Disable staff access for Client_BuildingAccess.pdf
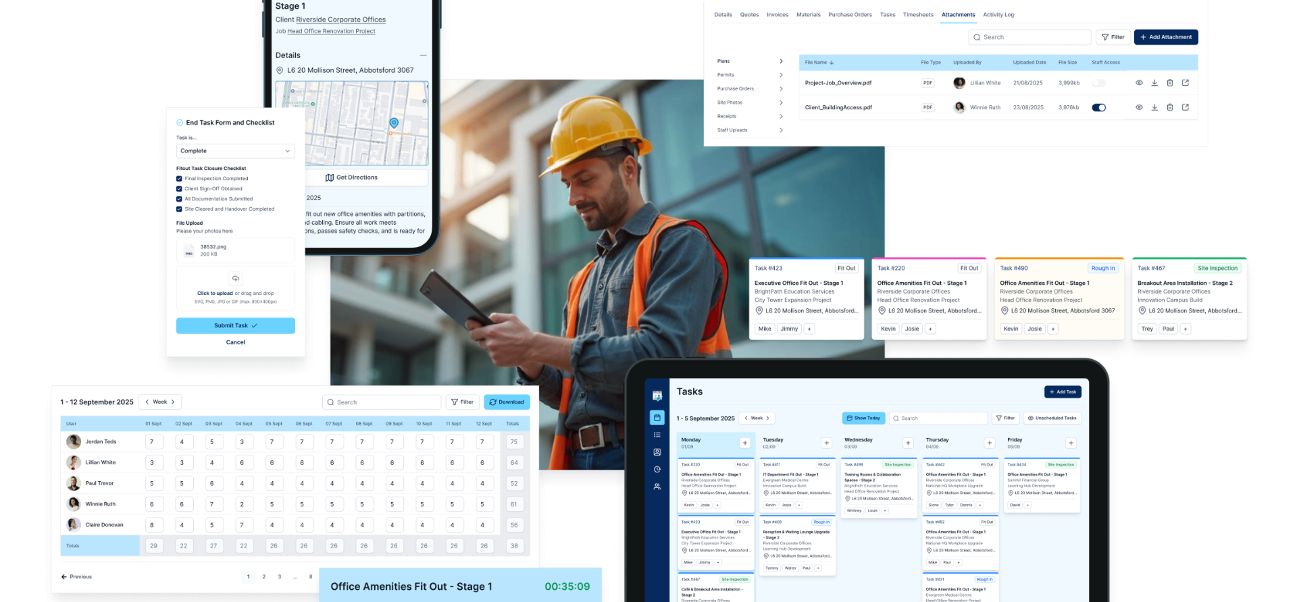This screenshot has height=602, width=1297. point(1099,107)
